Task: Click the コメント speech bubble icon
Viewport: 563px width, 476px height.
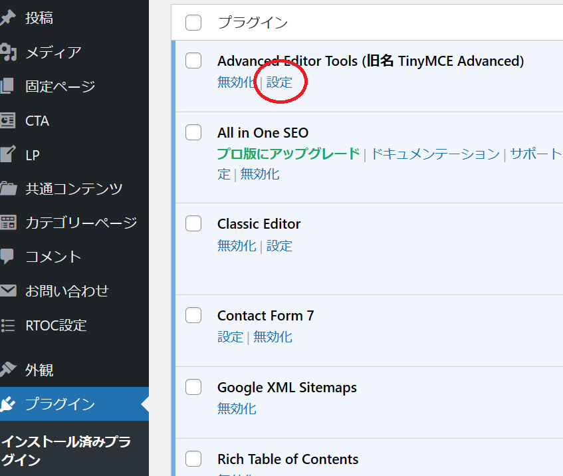Action: 7,257
